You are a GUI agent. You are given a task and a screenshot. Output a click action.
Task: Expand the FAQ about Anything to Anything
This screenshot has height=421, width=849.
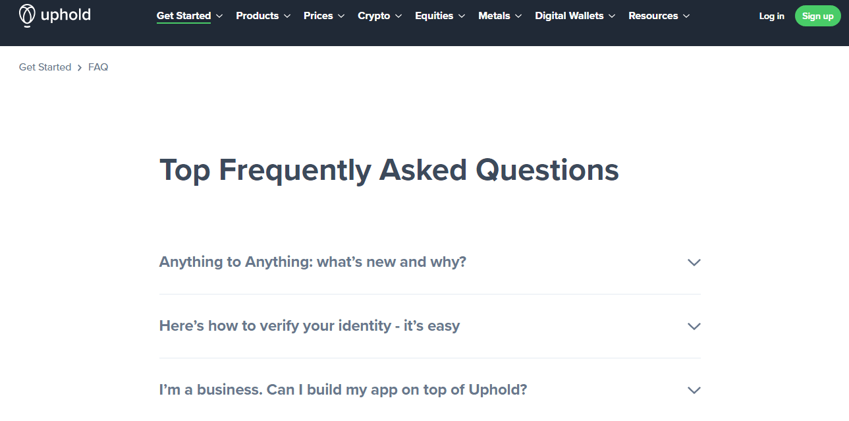click(312, 262)
